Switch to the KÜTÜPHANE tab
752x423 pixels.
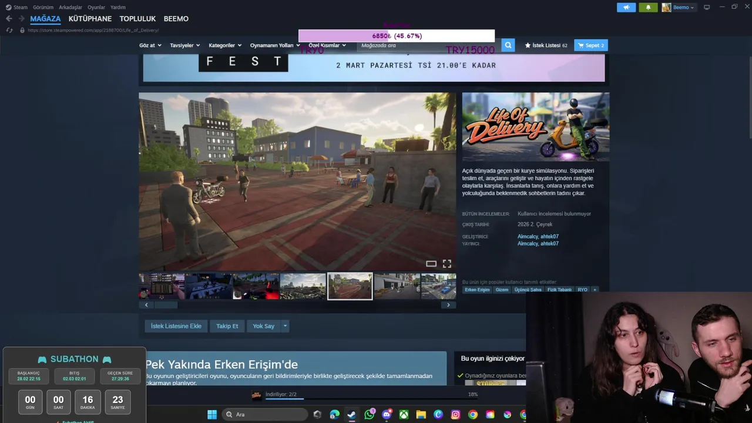[x=90, y=19]
